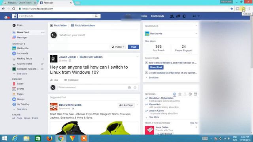
Task: Click the Chrome taskbar icon
Action: [61, 138]
